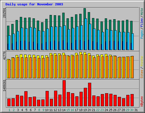
Task: Select day label 11 on the axis
Action: click(x=51, y=110)
